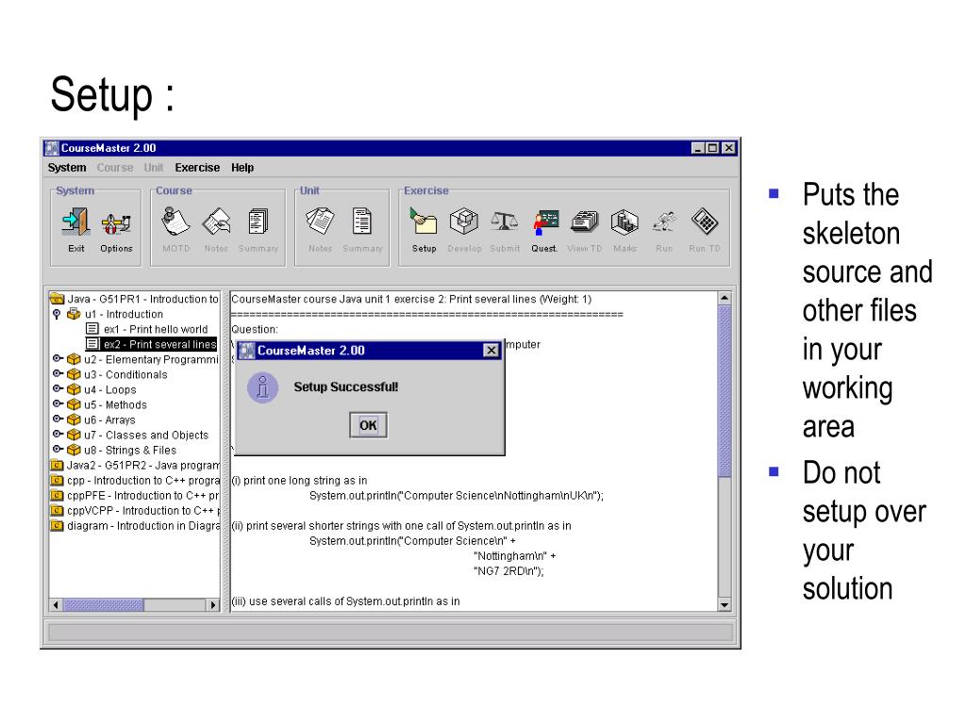Click the Exercise Setup icon
The image size is (966, 724).
click(424, 222)
